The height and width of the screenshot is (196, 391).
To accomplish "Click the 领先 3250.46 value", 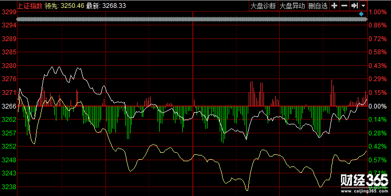I will click(x=64, y=6).
